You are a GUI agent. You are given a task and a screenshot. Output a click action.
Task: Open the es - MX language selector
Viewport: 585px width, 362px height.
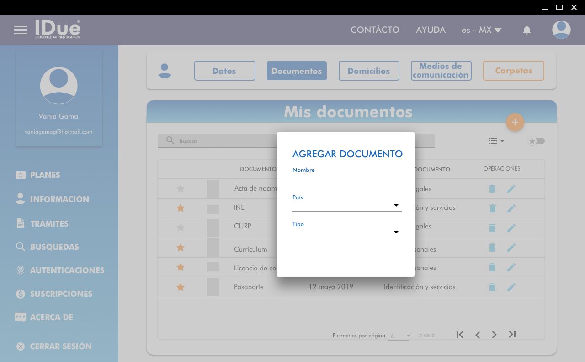click(481, 30)
